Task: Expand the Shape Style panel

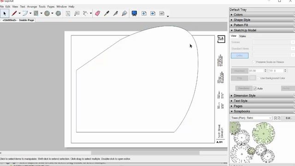Action: (262, 20)
